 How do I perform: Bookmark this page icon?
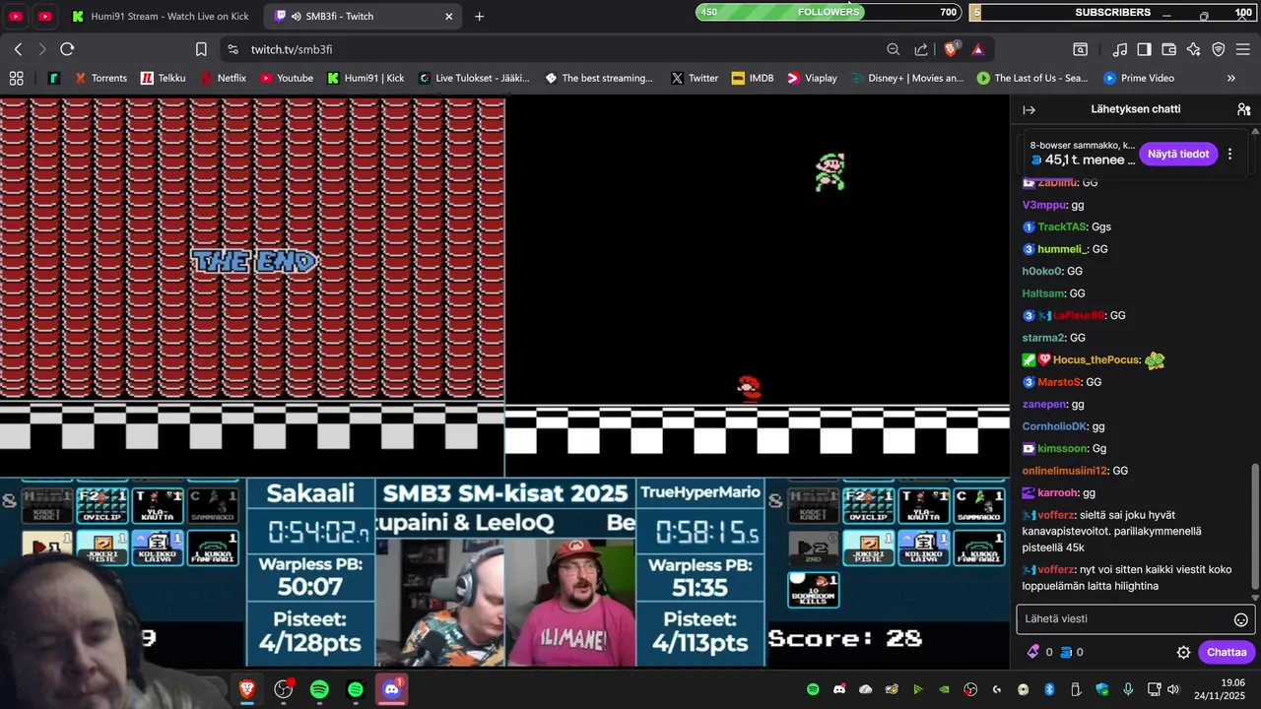(201, 49)
